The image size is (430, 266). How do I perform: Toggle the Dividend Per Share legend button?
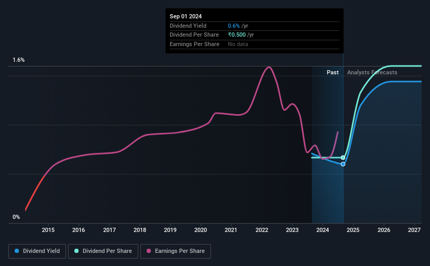pos(103,251)
